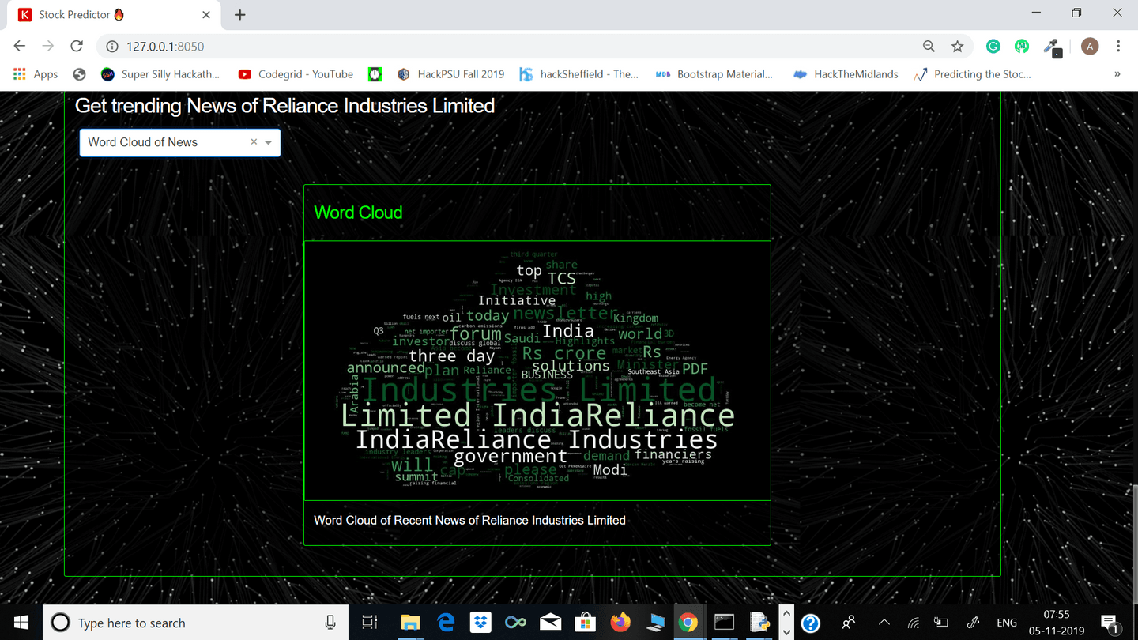Open Task View from the taskbar
1138x640 pixels.
click(369, 623)
